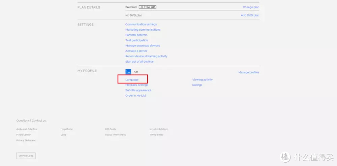Screen dimensions: 337x166
Task: Open Test participation link
Action: point(137,40)
